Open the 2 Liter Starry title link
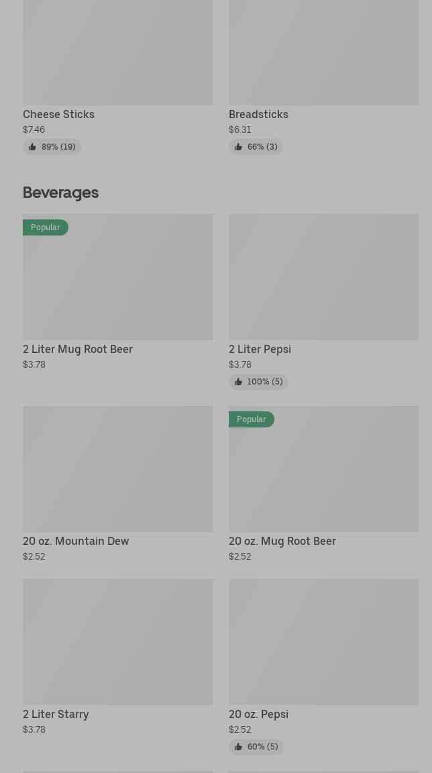Screen dimensions: 432x773 [56, 714]
